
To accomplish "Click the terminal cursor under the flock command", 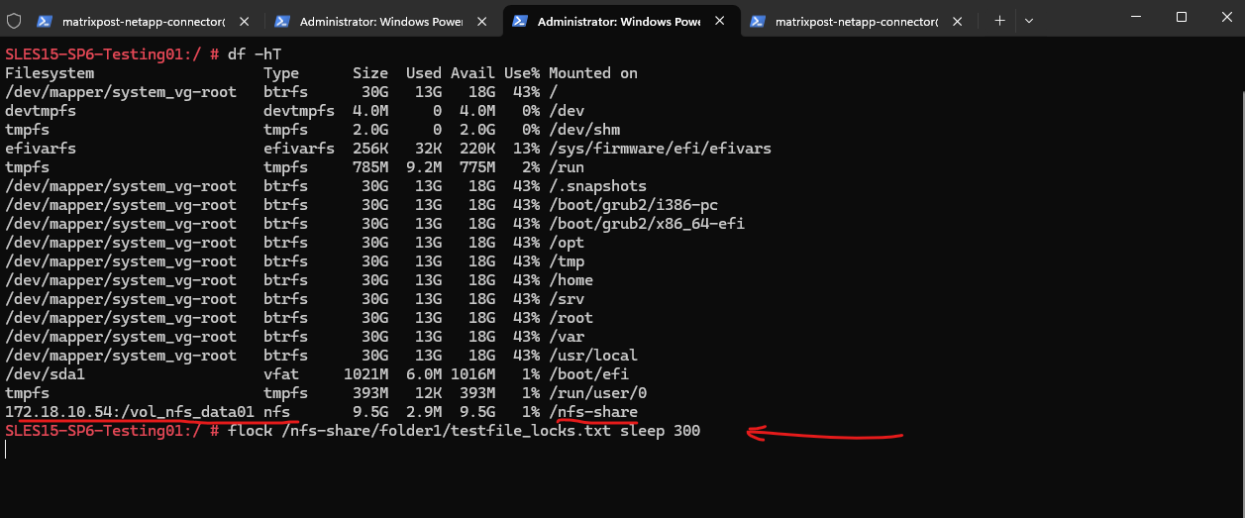I will tap(6, 450).
